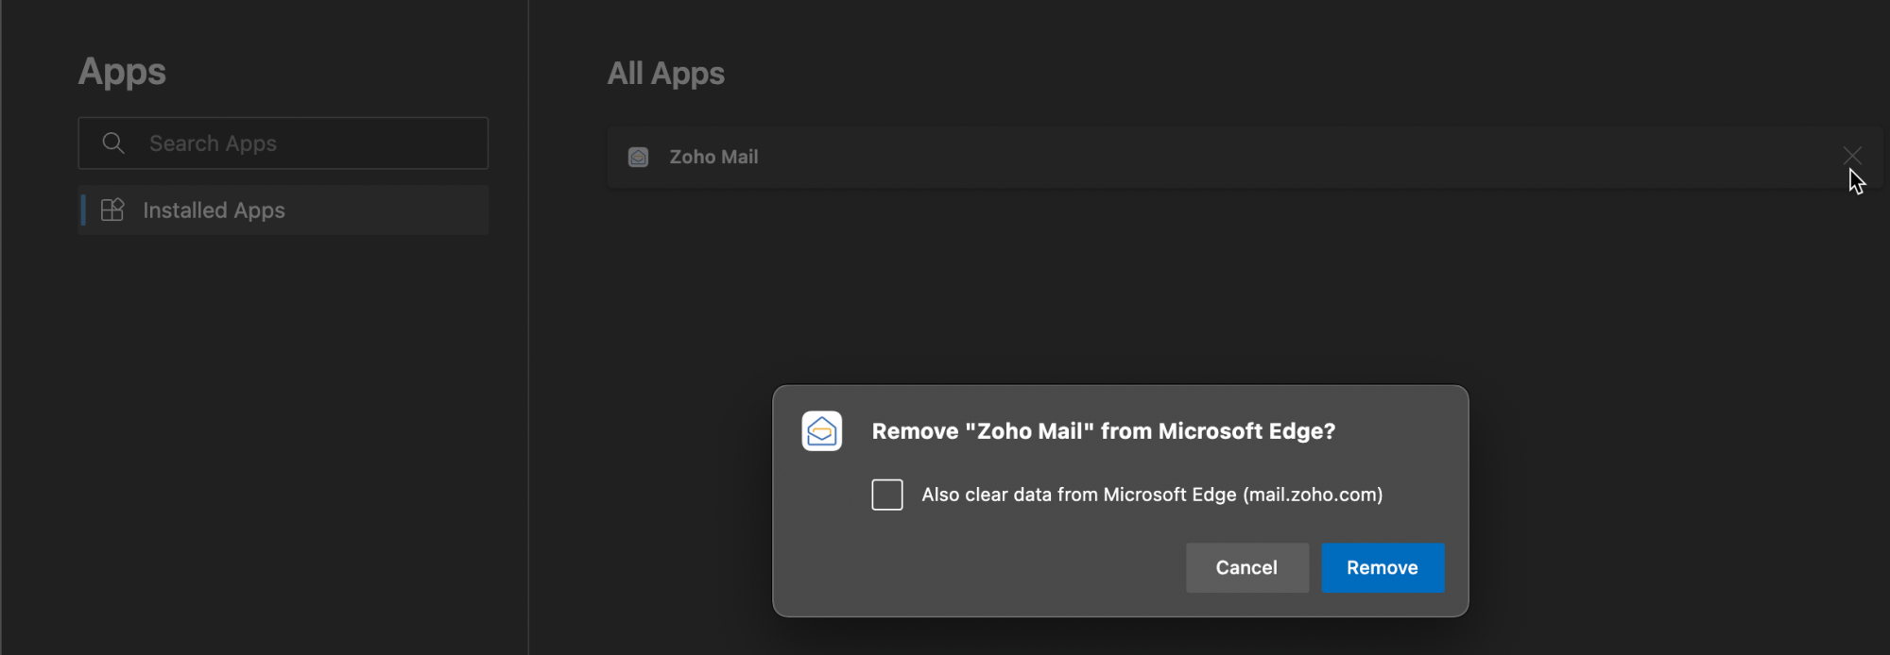
Task: Click the All Apps heading
Action: click(665, 74)
